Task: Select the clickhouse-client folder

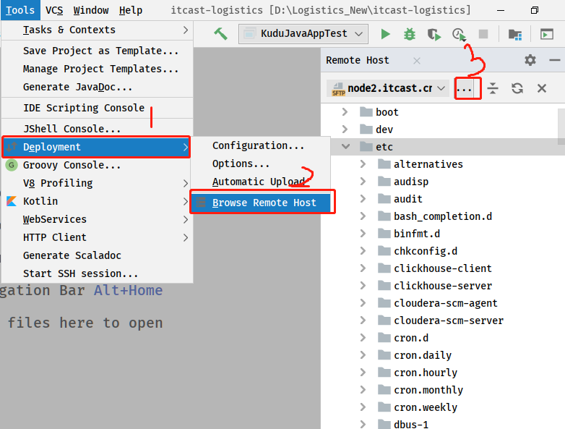Action: click(443, 268)
